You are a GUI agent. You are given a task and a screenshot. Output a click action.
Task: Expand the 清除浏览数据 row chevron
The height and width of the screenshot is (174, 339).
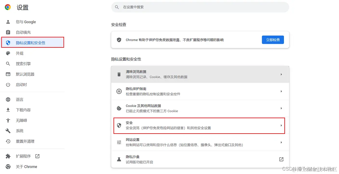[x=281, y=74]
